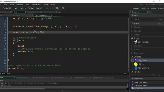Click the Zoom In magnifier icon

[x=47, y=8]
